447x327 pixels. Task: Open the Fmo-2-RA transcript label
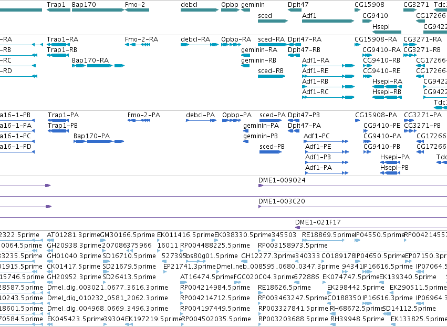[141, 39]
